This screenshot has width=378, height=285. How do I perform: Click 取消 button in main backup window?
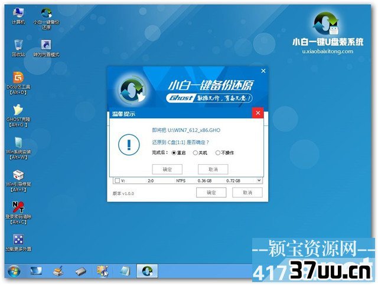tap(247, 193)
